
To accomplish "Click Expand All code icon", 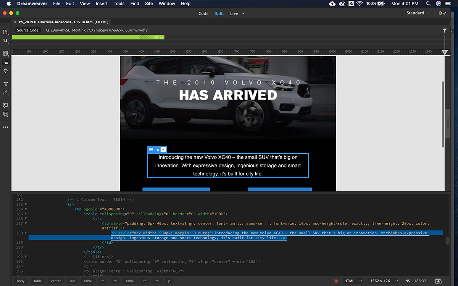I will [6, 84].
